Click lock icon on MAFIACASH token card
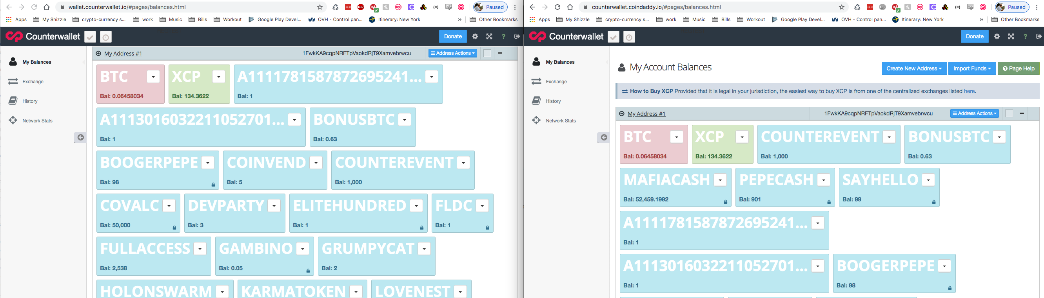 coord(725,202)
